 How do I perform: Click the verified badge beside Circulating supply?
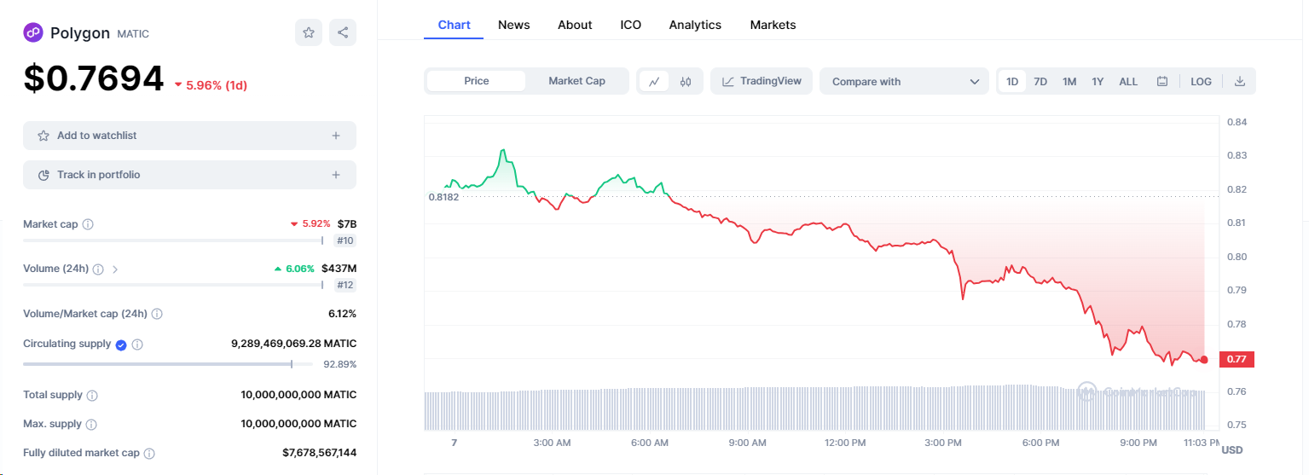121,345
